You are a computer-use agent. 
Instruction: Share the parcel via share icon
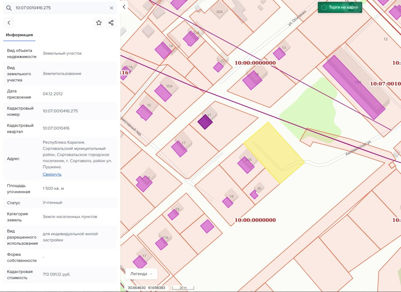(111, 23)
